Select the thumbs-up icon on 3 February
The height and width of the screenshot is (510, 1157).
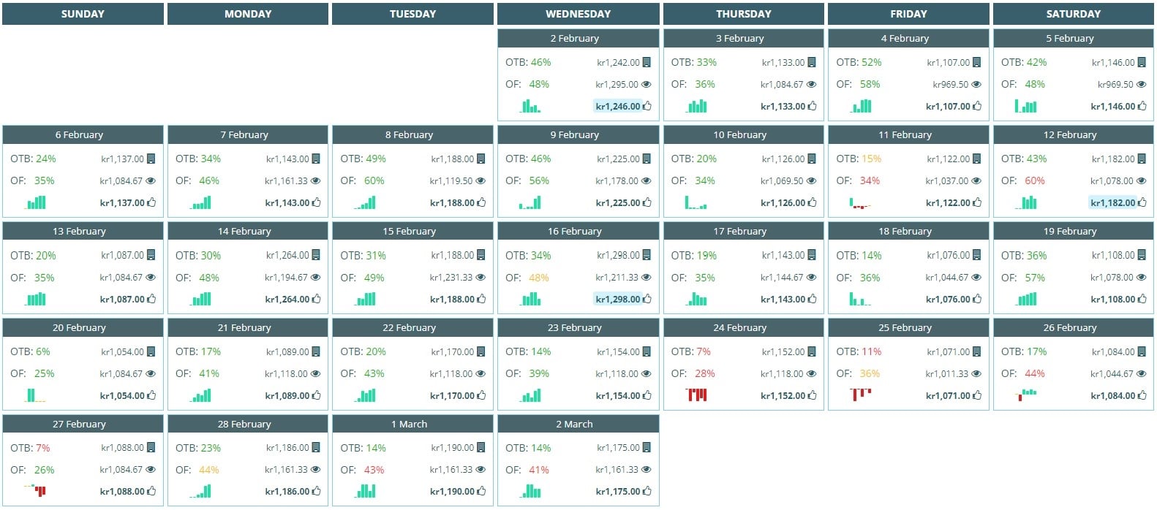[813, 106]
